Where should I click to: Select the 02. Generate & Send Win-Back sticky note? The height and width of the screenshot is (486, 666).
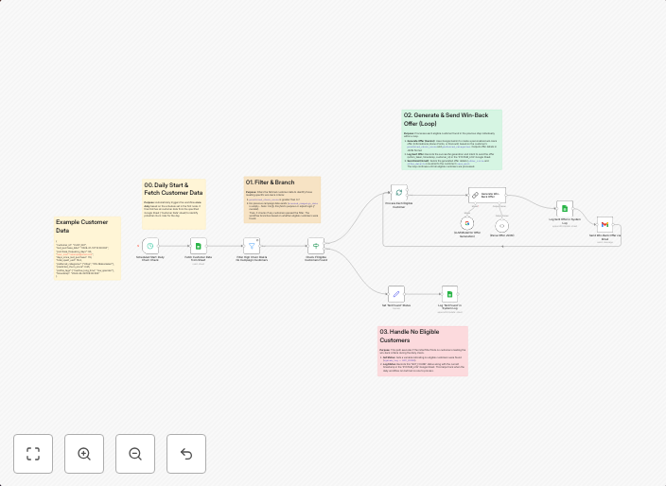(451, 140)
